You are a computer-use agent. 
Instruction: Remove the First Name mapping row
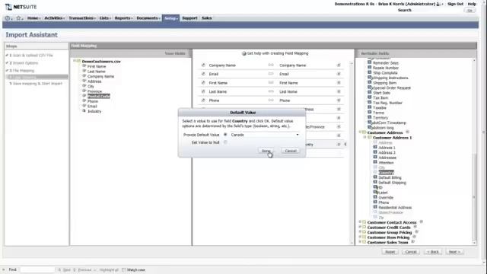click(339, 83)
